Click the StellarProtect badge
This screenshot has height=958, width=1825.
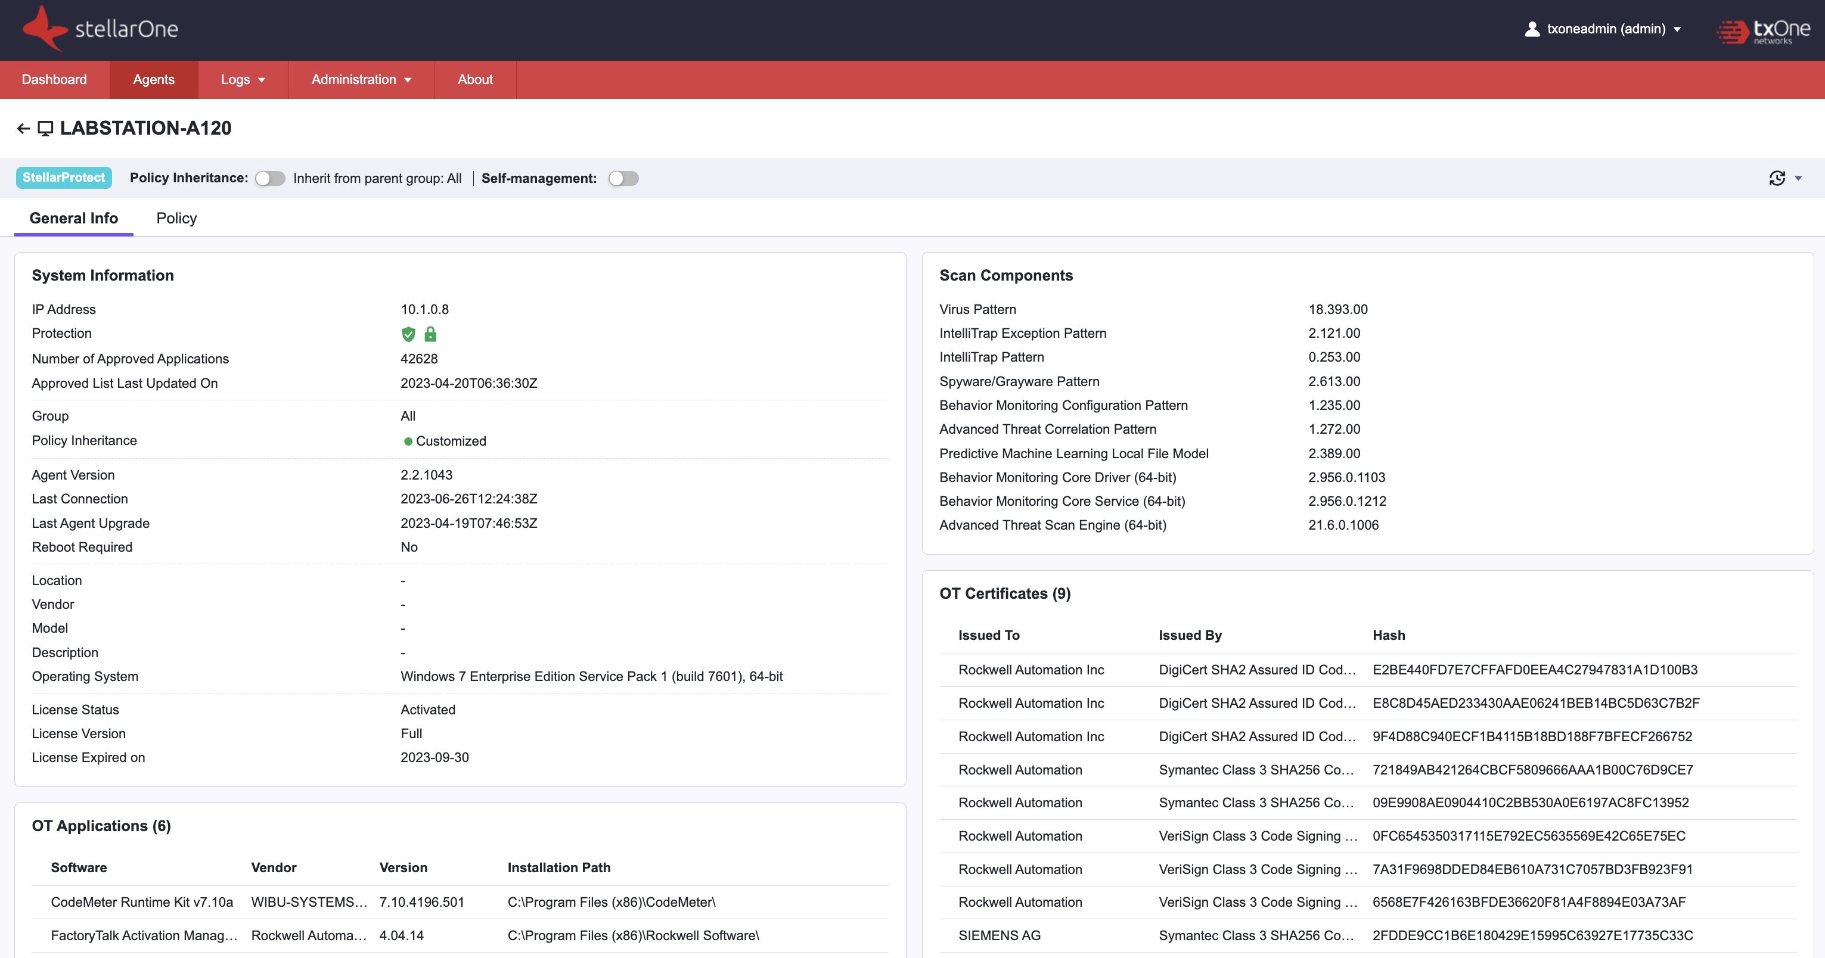(64, 178)
